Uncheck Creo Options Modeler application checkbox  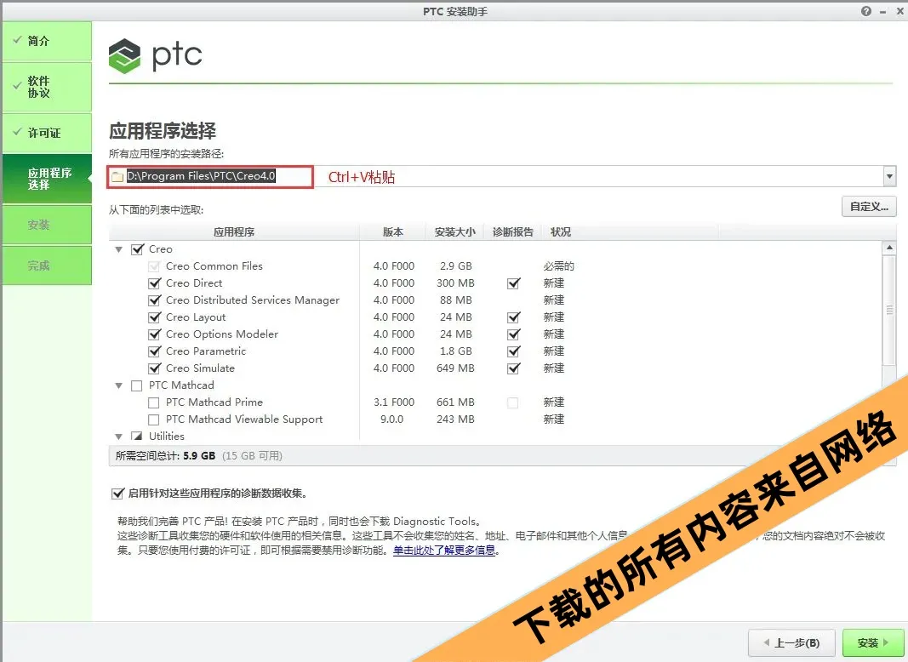click(154, 334)
